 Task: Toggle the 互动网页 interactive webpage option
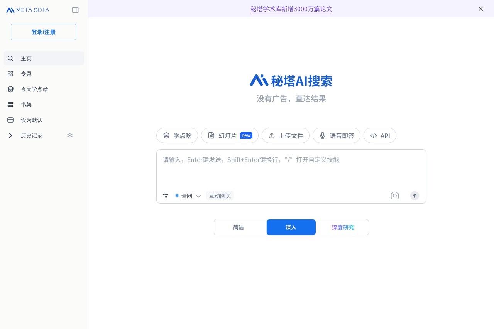coord(220,196)
